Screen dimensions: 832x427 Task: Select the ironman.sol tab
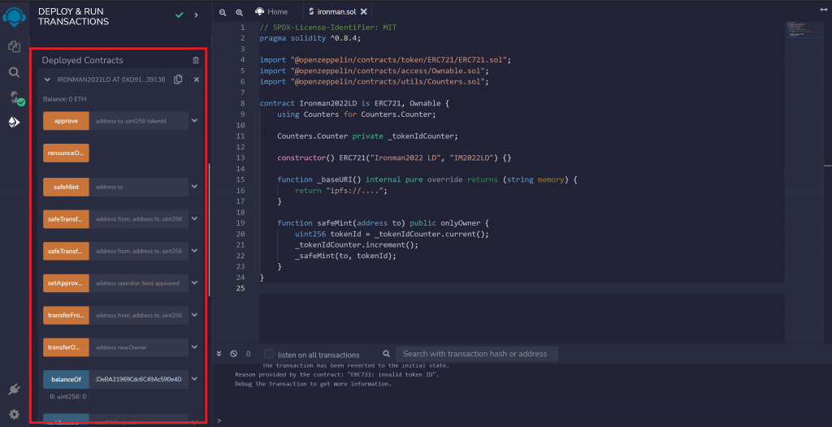336,11
